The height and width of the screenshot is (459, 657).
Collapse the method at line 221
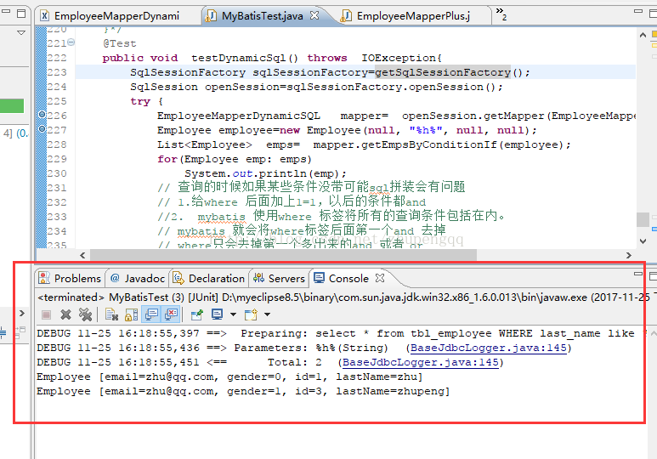click(x=71, y=42)
